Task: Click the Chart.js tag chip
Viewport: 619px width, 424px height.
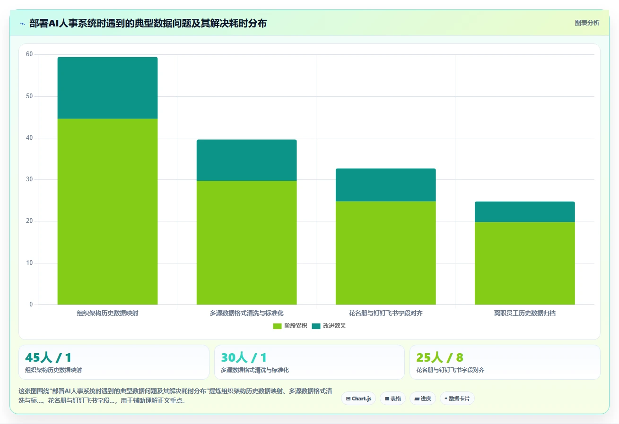Action: coord(358,399)
